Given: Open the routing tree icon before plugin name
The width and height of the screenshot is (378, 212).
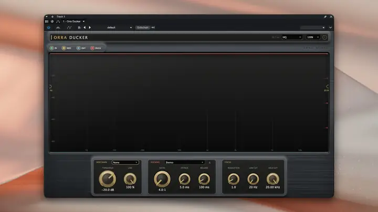Looking at the screenshot, I should [58, 21].
